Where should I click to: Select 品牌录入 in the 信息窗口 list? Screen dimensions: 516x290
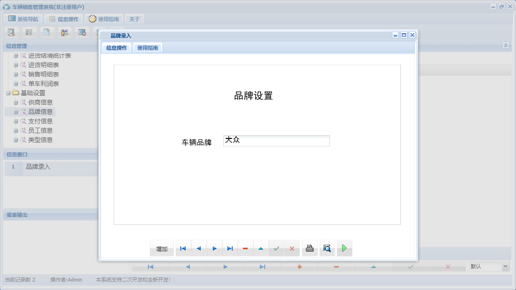(x=37, y=167)
